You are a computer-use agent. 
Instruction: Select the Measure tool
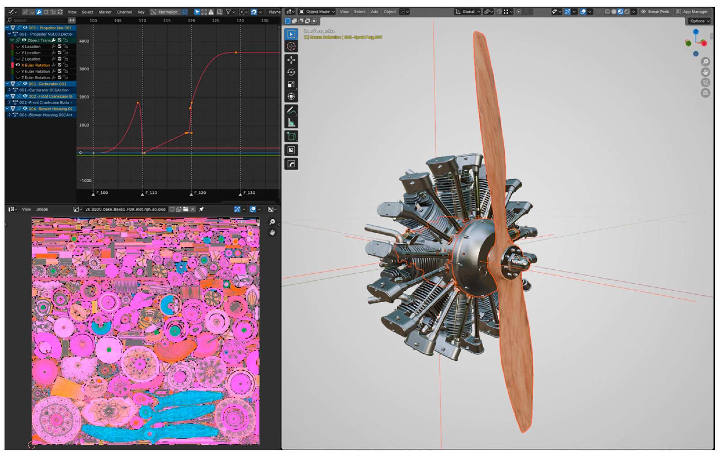tap(291, 123)
